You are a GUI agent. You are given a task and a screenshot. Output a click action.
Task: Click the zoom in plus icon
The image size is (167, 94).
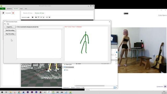49,17
